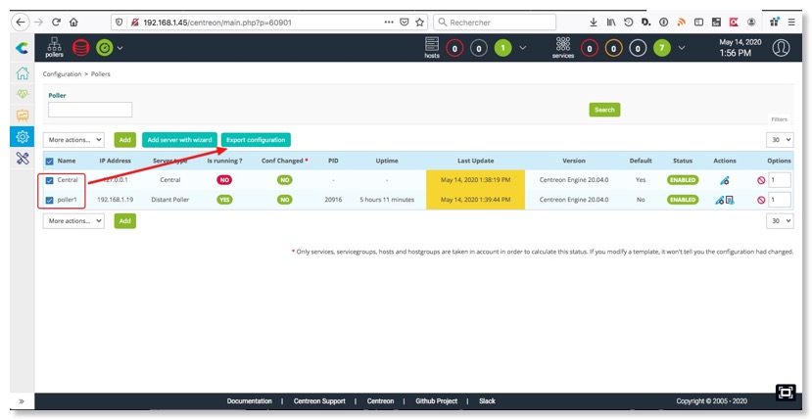Open the Configuration gear sidebar icon
Viewport: 812px width, 420px height.
[22, 136]
